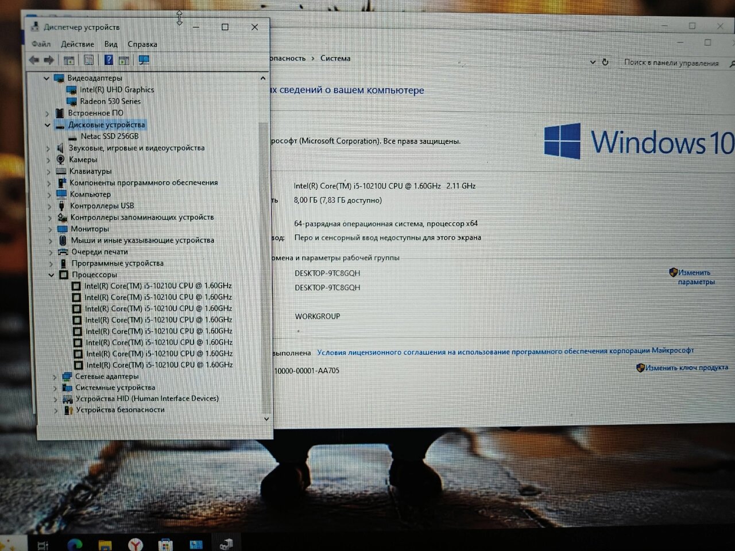Screen dimensions: 735x551
Task: Open the Microsoft license agreement terms link
Action: pos(505,351)
